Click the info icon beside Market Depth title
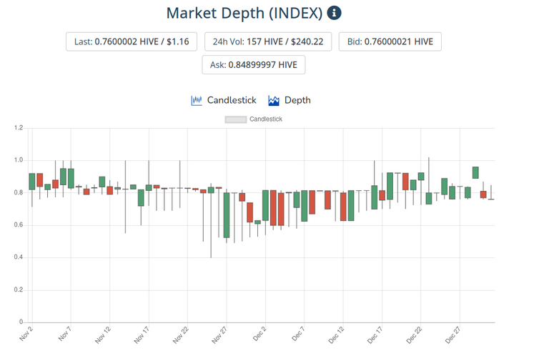 [334, 13]
